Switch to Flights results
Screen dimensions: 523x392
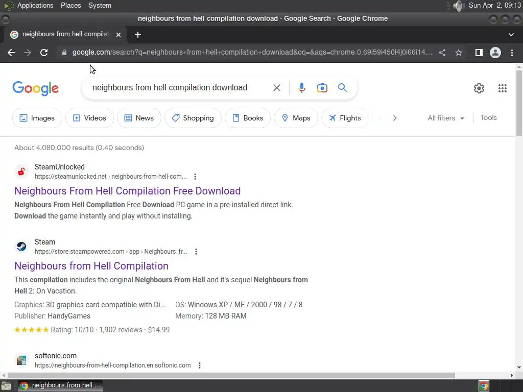[345, 118]
